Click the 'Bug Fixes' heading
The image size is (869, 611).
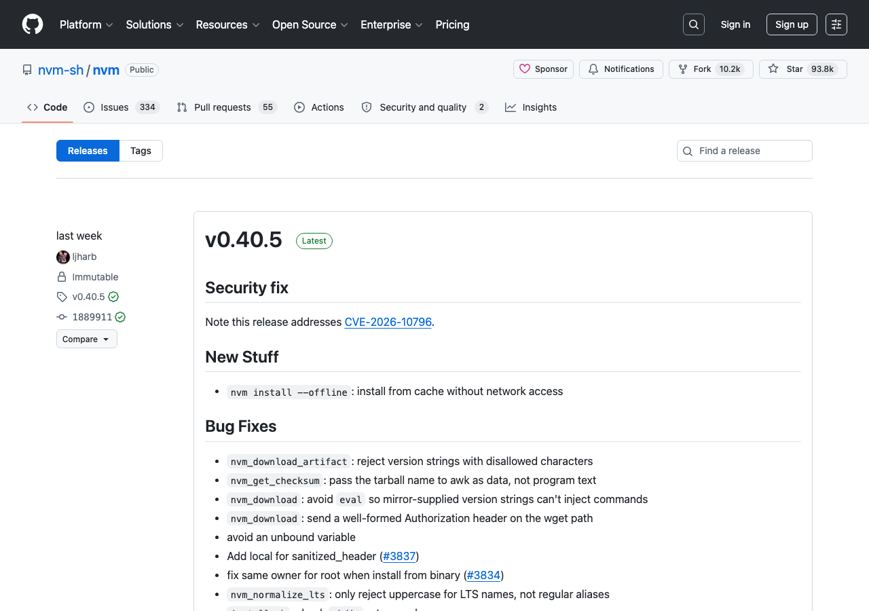(241, 426)
